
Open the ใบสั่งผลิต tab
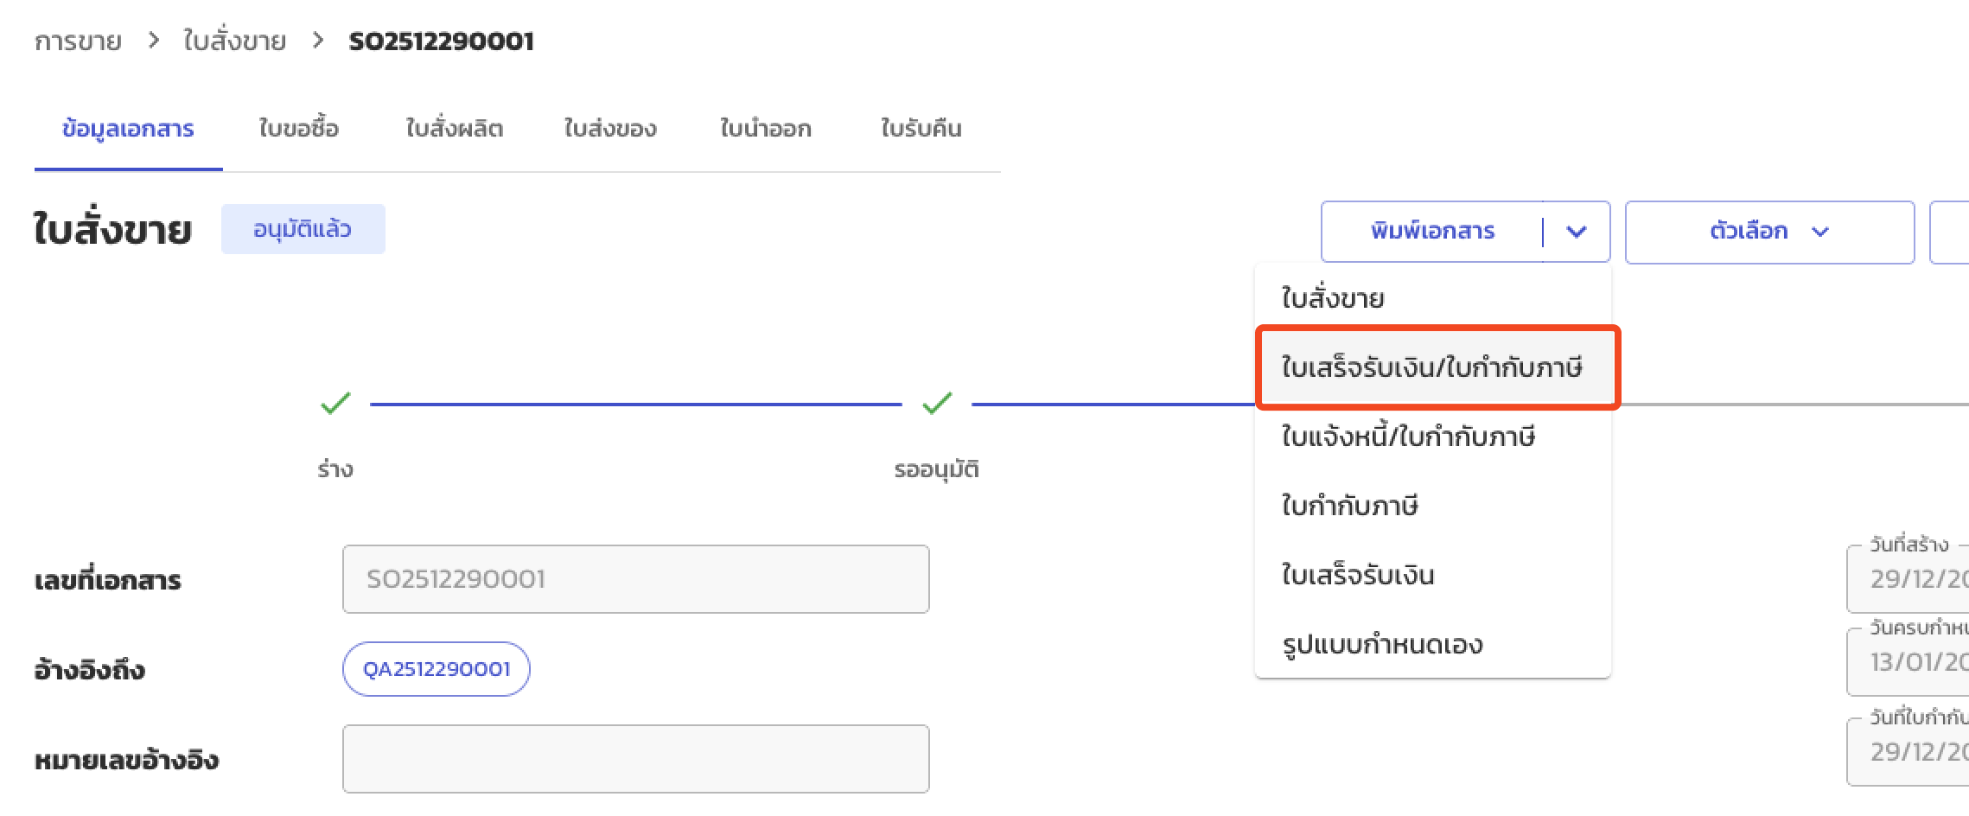[454, 129]
